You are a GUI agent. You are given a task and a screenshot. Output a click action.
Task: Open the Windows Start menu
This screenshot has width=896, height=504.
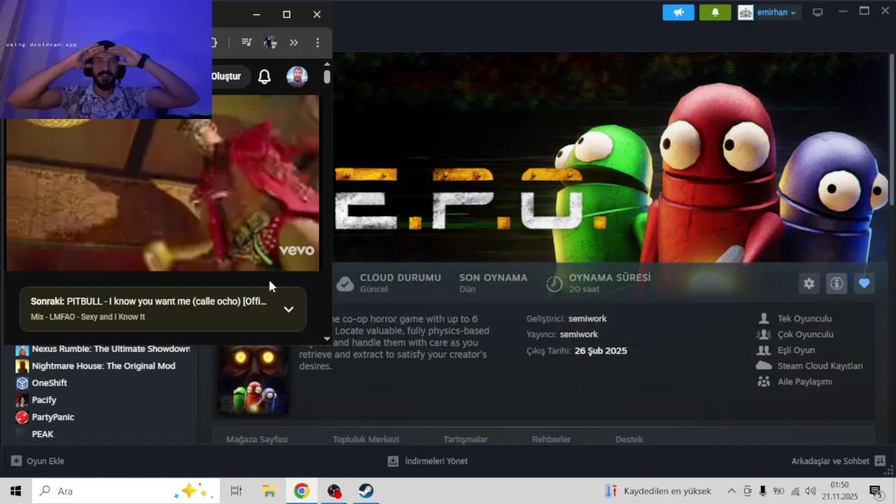tap(15, 491)
